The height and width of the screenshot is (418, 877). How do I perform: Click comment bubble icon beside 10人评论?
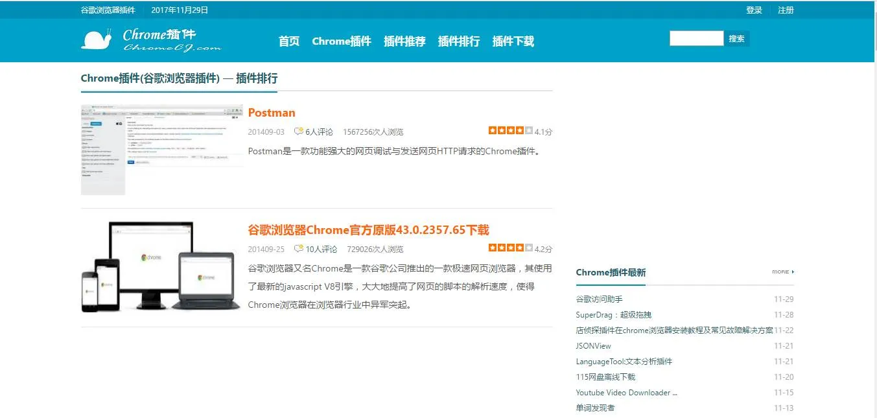(299, 249)
